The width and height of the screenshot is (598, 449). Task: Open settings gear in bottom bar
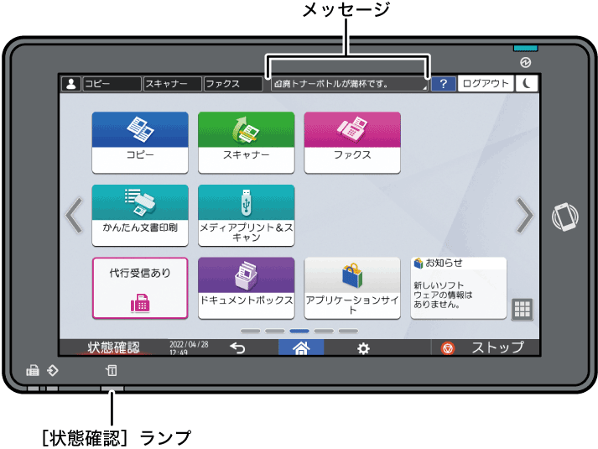pos(363,348)
